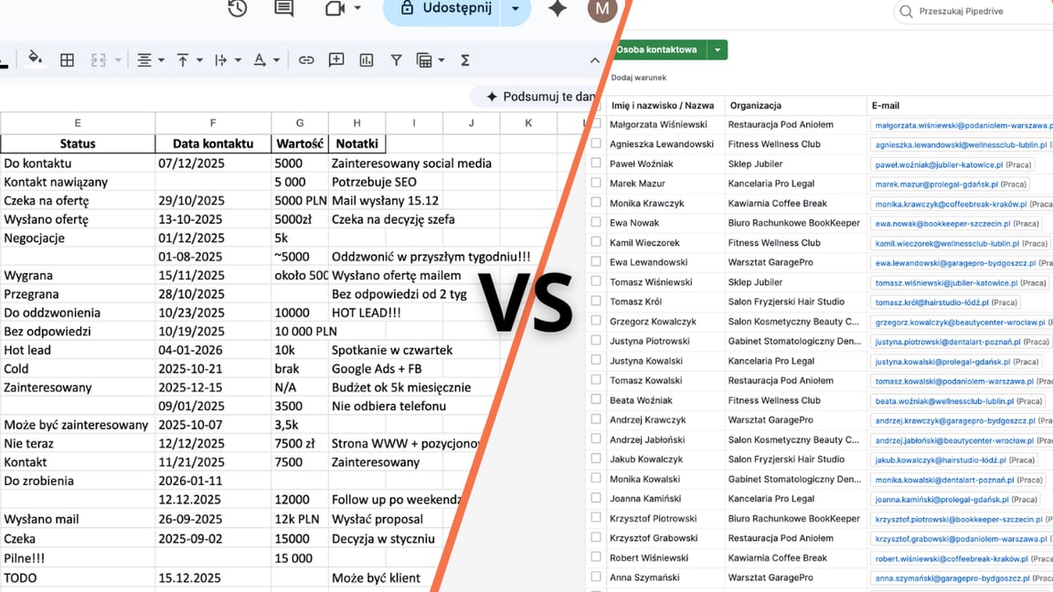The image size is (1053, 592).
Task: Check the box beside Tomasz Król
Action: pyautogui.click(x=596, y=301)
